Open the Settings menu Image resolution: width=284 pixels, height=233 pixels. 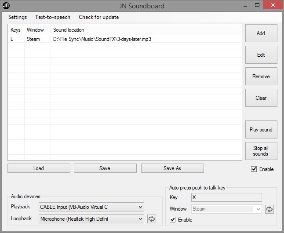(18, 17)
